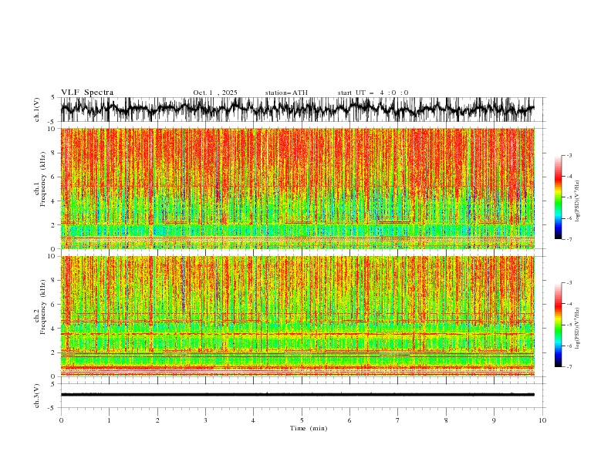
Task: Click the '6' tick on time axis
Action: pyautogui.click(x=349, y=420)
